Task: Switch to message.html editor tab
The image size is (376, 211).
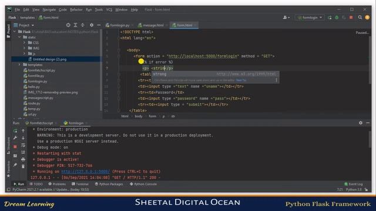Action: point(153,25)
